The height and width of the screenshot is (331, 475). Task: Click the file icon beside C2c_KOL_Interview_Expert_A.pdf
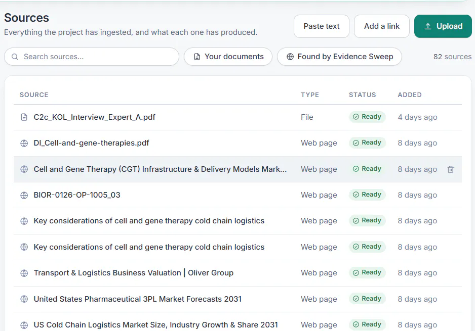(x=24, y=117)
